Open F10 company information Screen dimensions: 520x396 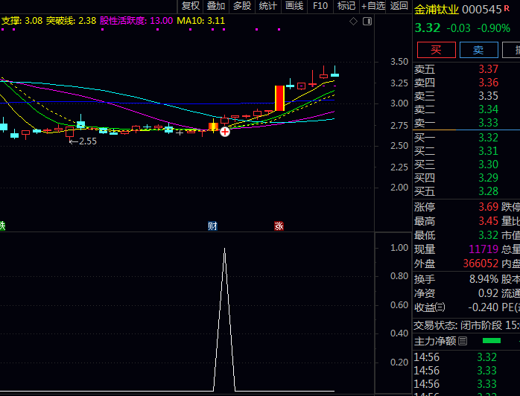click(x=320, y=6)
